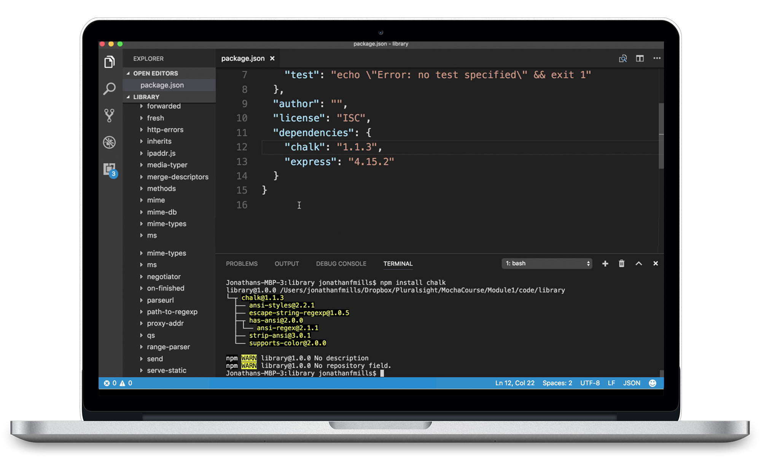Screen dimensions: 761x474
Task: Click the split editor icon
Action: 640,59
